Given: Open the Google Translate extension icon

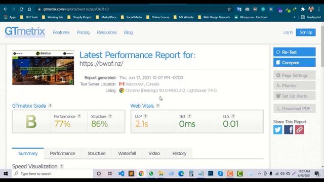Looking at the screenshot, I should pos(239,9).
